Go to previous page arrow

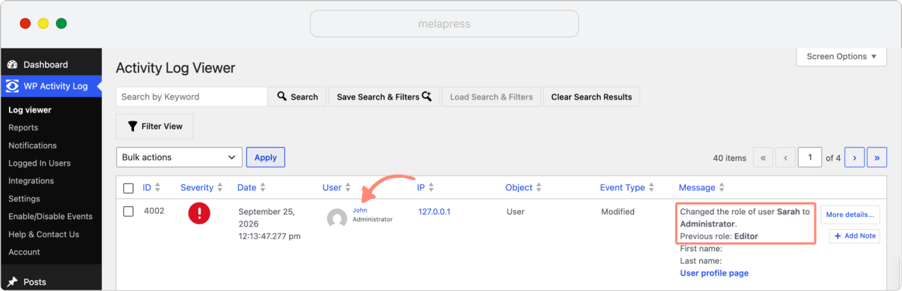pos(786,158)
